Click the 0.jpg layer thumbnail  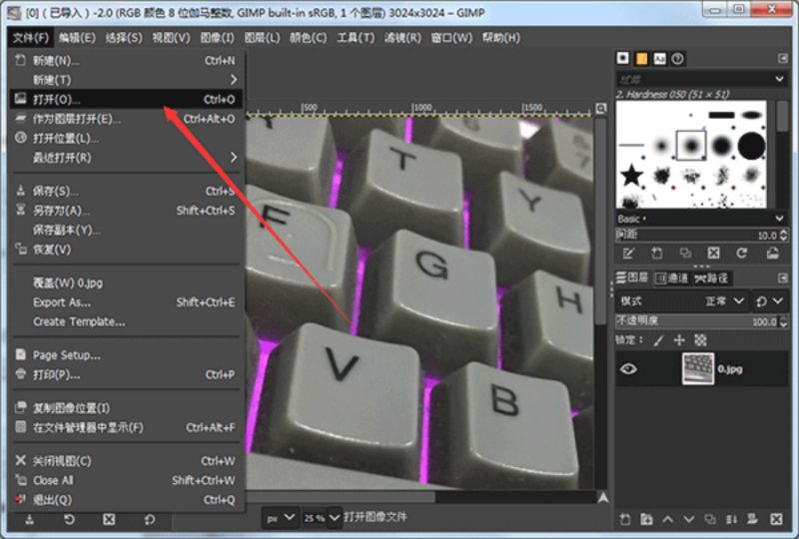(x=697, y=368)
